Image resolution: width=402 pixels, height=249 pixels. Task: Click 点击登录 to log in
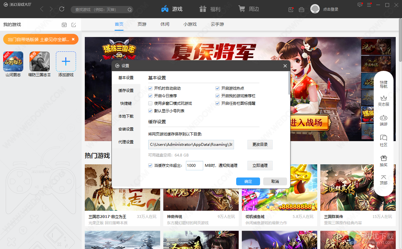(331, 9)
